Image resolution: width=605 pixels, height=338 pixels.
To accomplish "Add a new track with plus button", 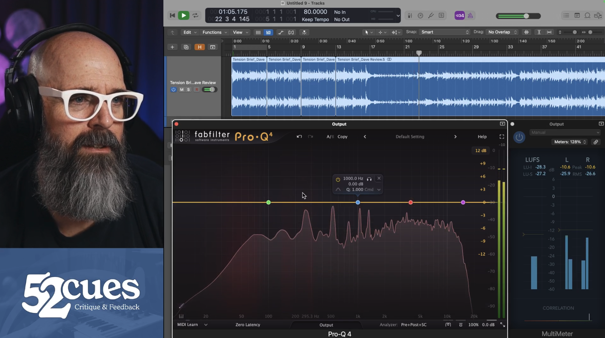I will (x=172, y=47).
